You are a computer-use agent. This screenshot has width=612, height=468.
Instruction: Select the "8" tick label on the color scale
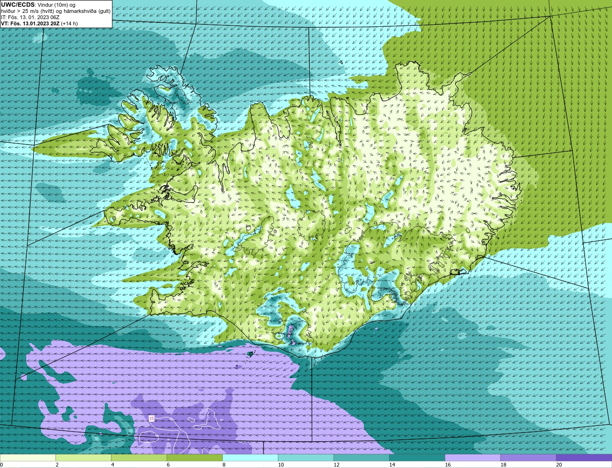pos(224,465)
